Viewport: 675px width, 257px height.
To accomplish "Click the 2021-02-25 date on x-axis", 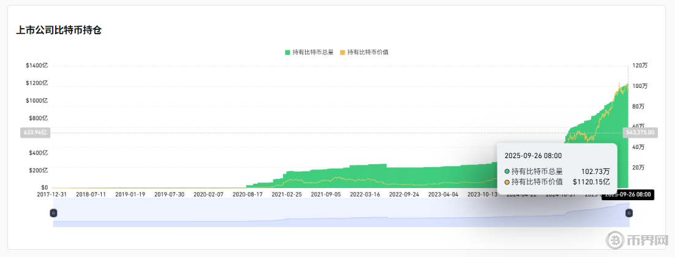I will tap(287, 195).
